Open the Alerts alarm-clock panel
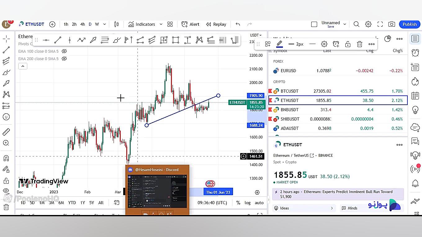 pos(415,53)
